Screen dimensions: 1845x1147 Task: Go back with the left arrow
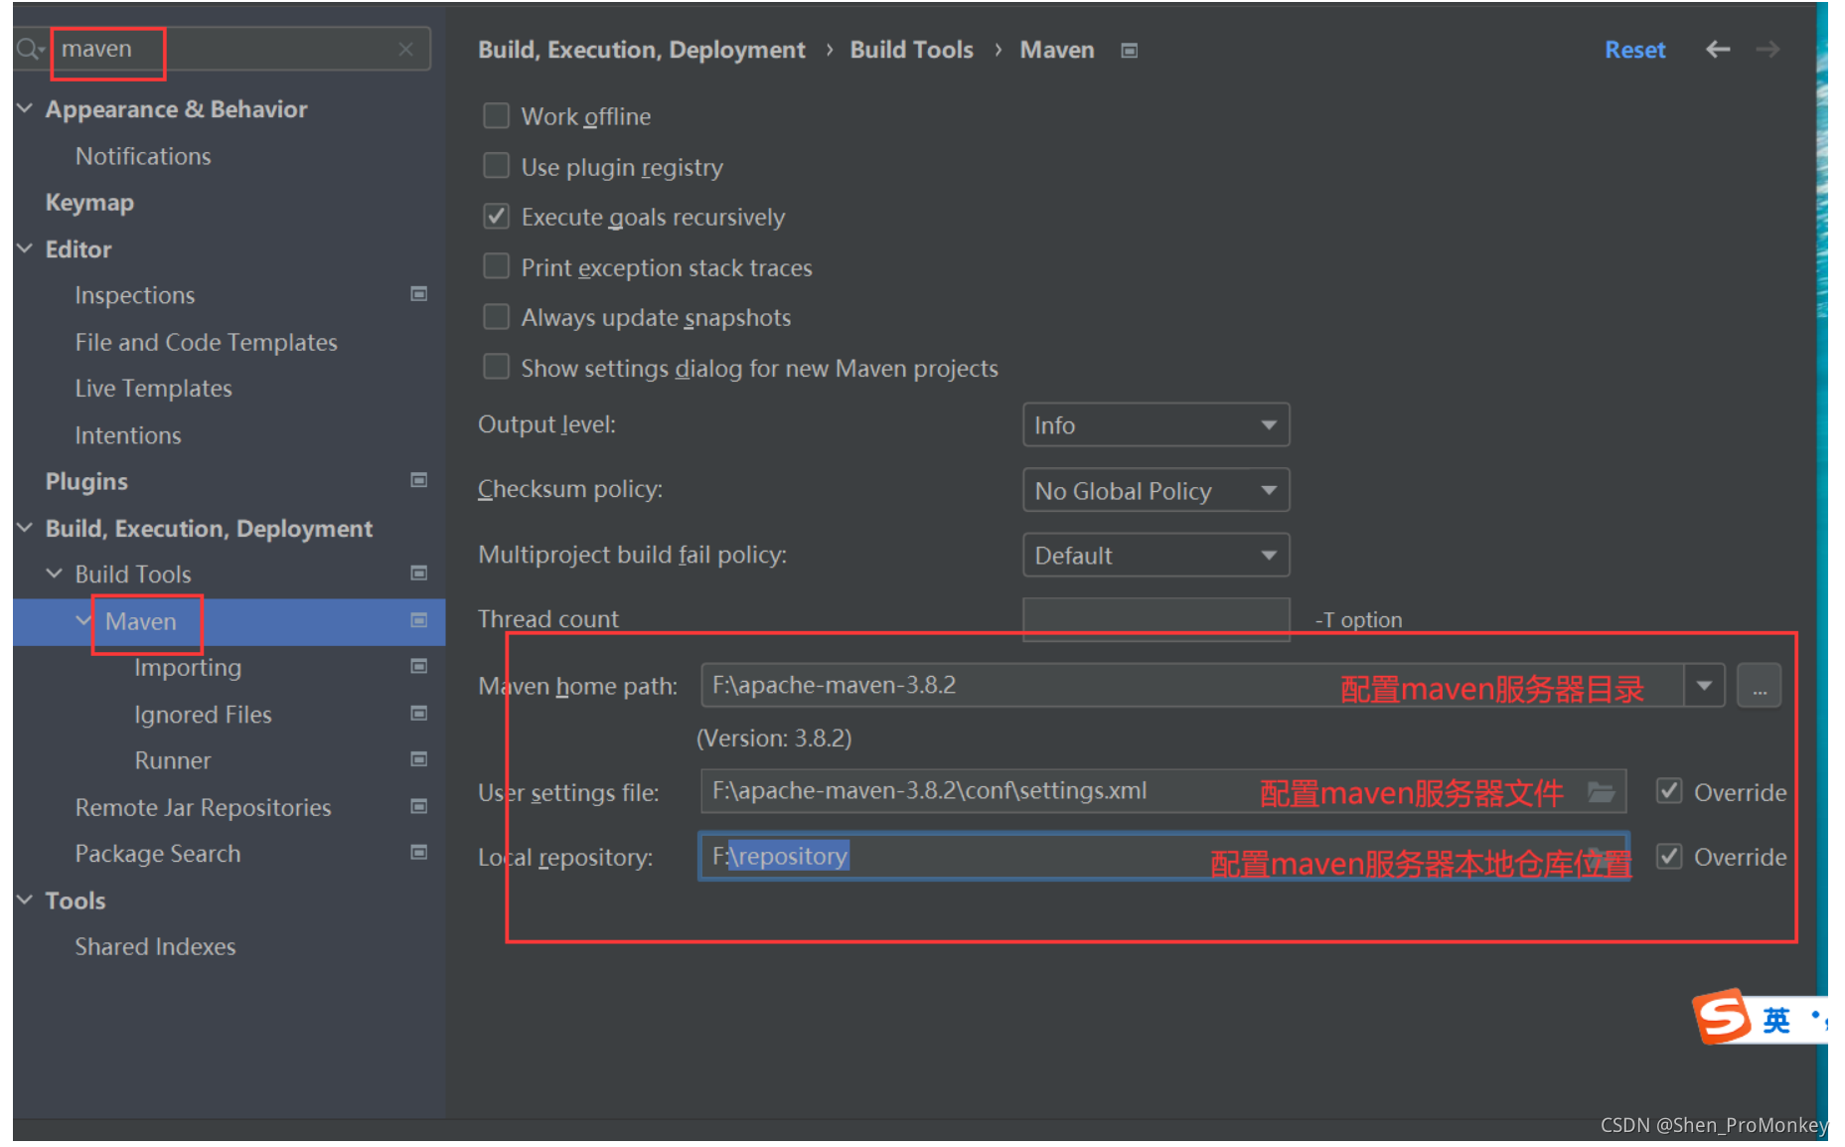point(1718,50)
